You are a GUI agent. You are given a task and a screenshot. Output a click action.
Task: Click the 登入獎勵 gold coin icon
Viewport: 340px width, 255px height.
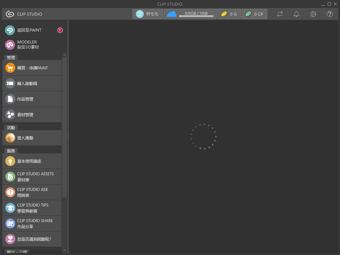coord(10,138)
